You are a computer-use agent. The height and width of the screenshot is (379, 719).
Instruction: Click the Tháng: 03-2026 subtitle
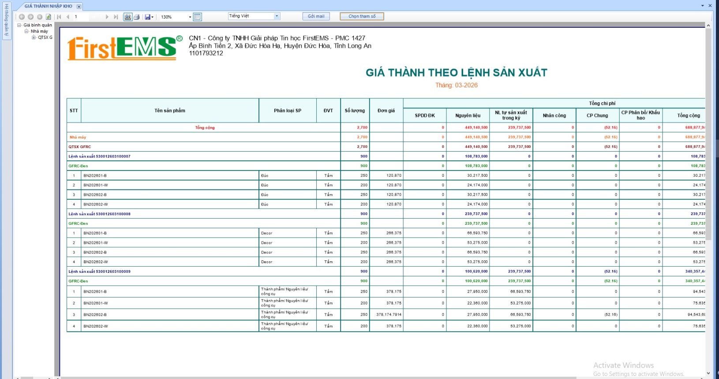(457, 85)
